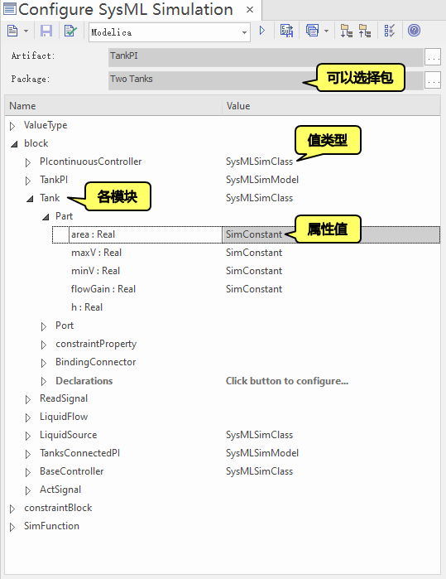
Task: Click the first folder-tree icon with down arrow
Action: (x=346, y=31)
